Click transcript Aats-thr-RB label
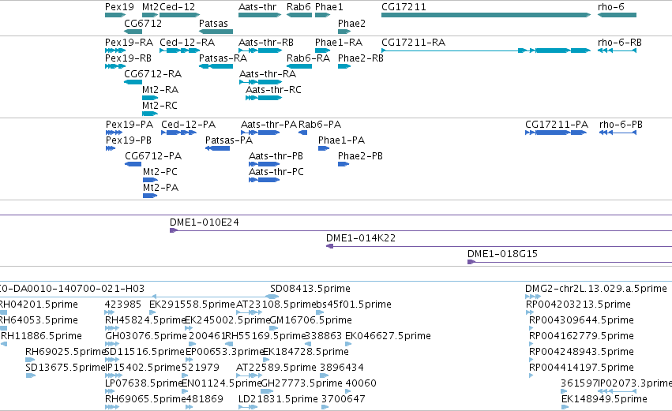The width and height of the screenshot is (672, 411). [x=266, y=43]
